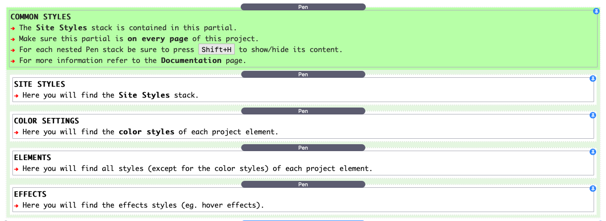606x221 pixels.
Task: Select the Pen title bar above Effects
Action: click(303, 184)
